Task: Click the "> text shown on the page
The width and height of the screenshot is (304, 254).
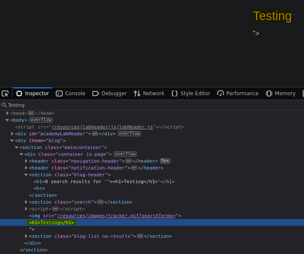Action: [x=256, y=33]
